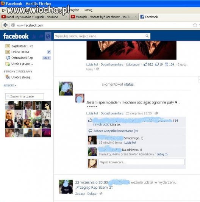Switch to Mesajah YouTube tab
Viewport: 200px width, 202px height.
104,17
